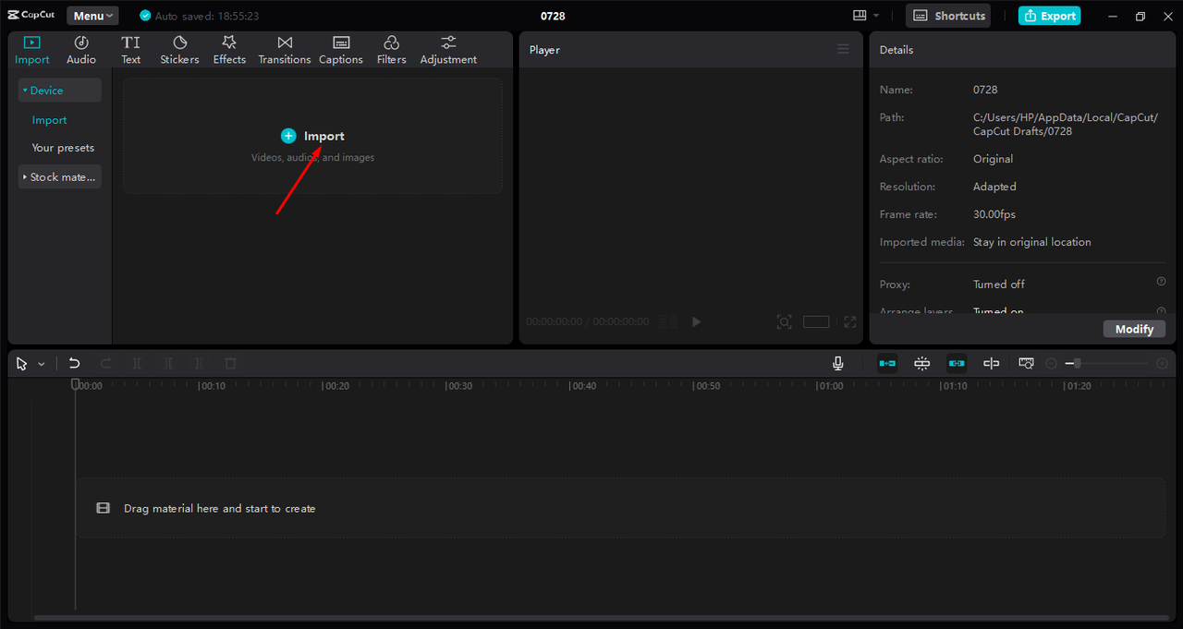Click the CapCut logo
The image size is (1183, 629).
click(31, 16)
